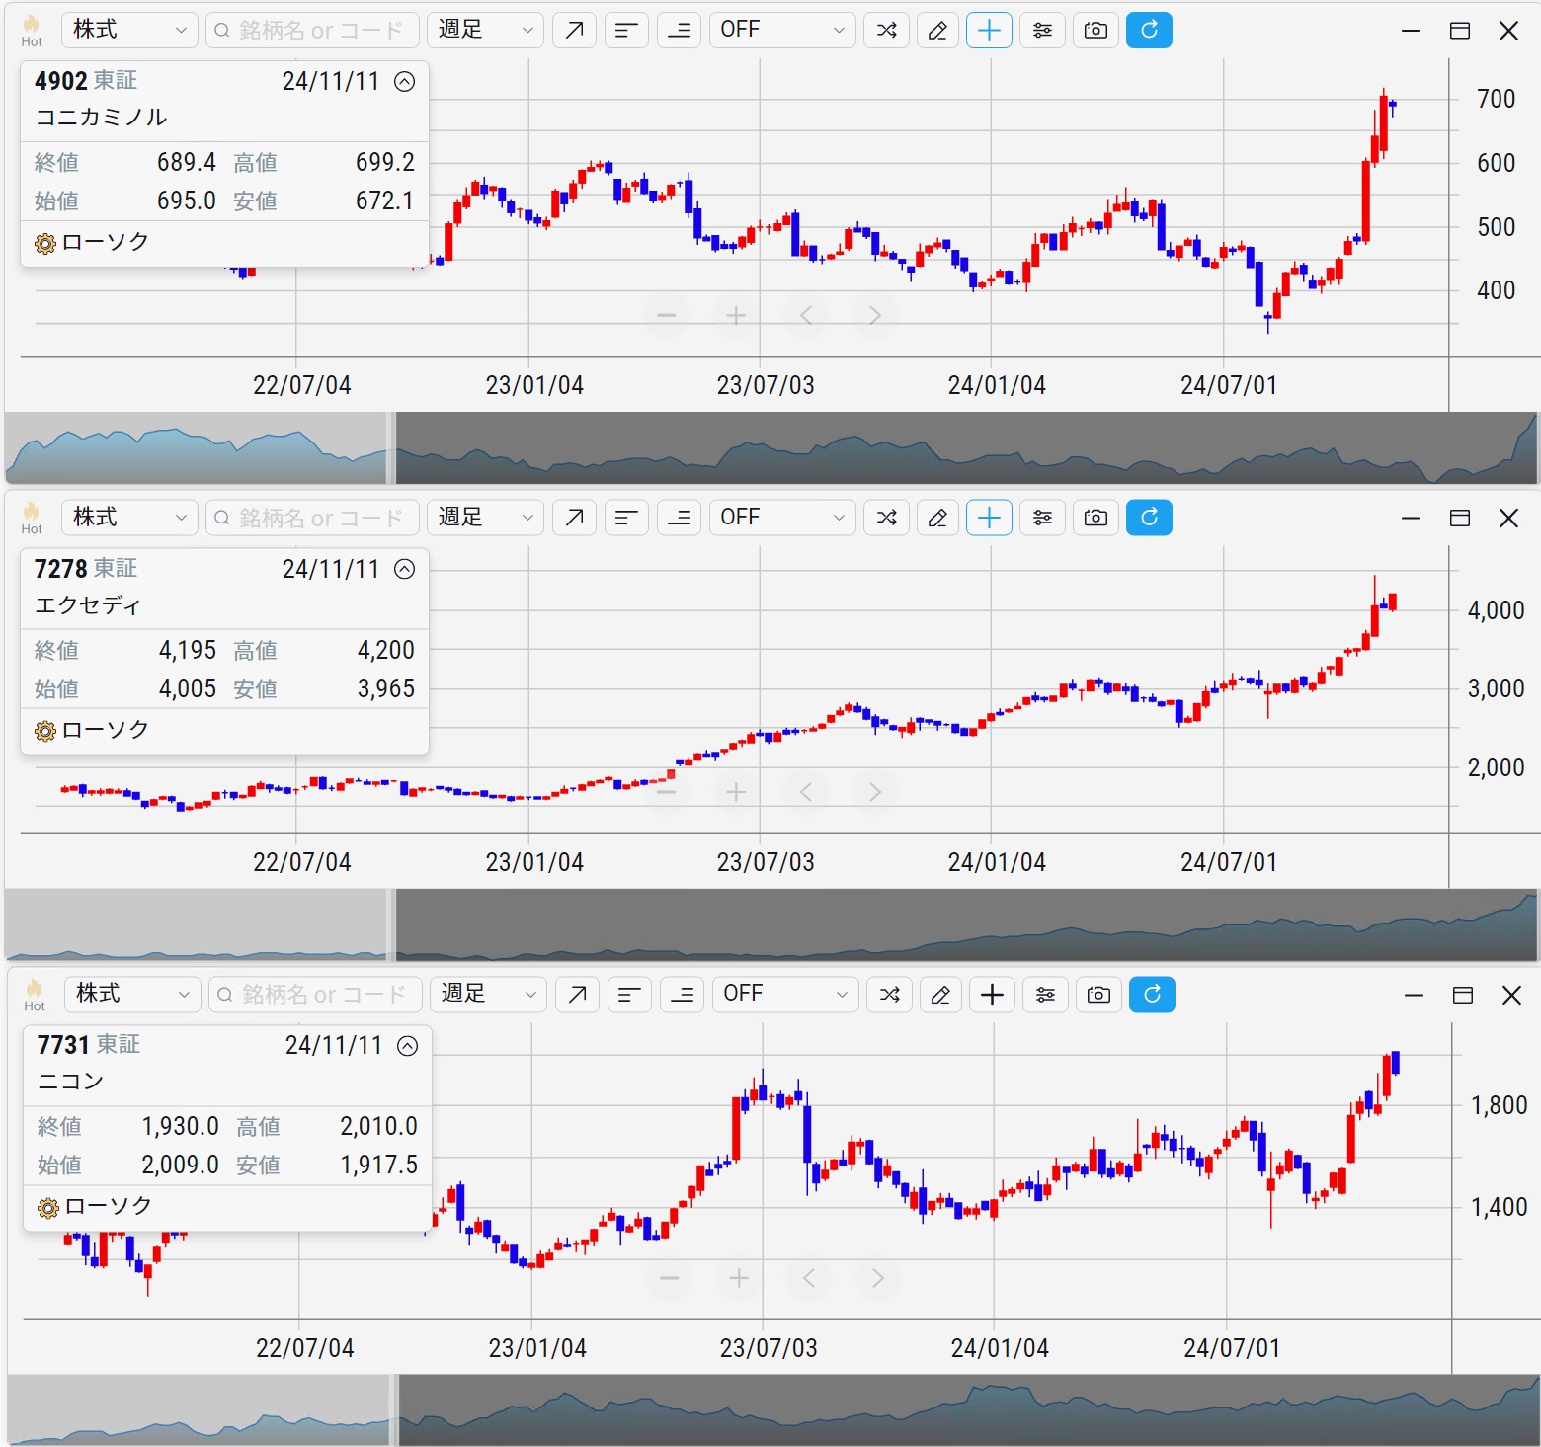
Task: Open the sliders settings icon in 7731 chart
Action: click(1045, 994)
